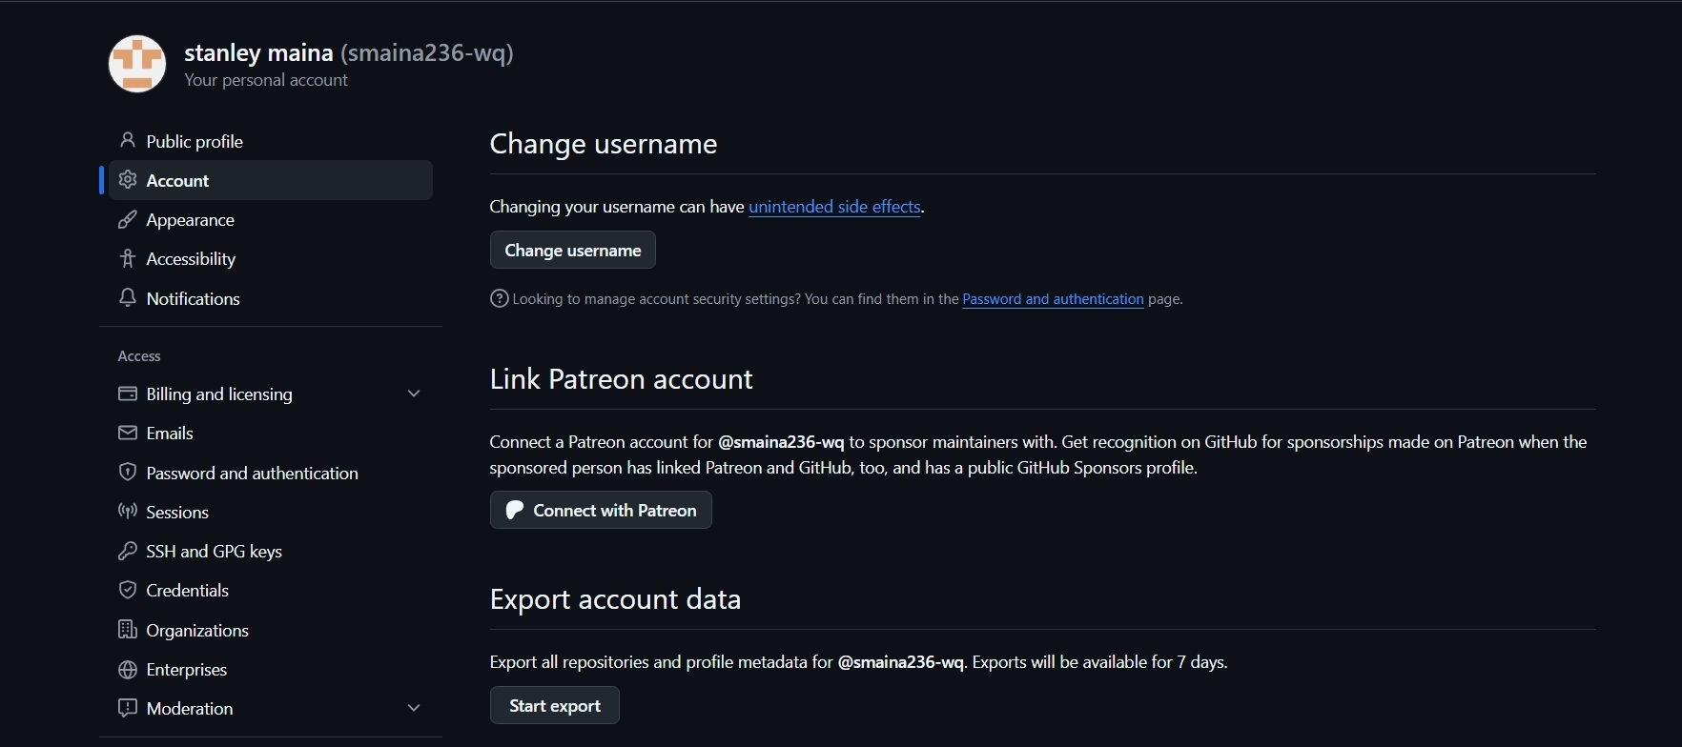Follow the unintended side effects link
The width and height of the screenshot is (1682, 747).
click(x=834, y=207)
